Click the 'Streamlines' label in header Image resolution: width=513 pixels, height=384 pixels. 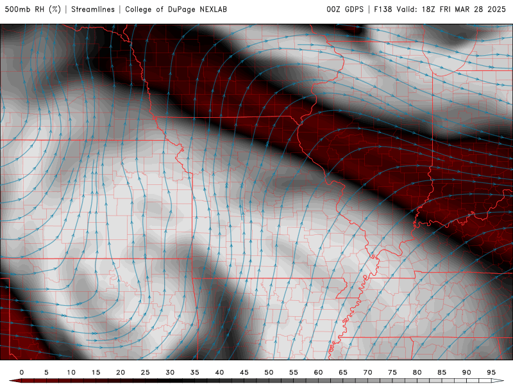[93, 10]
